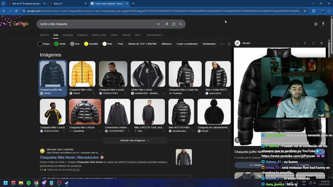This screenshot has height=187, width=333.
Task: Filter by Amarilla color
Action: coord(91,44)
